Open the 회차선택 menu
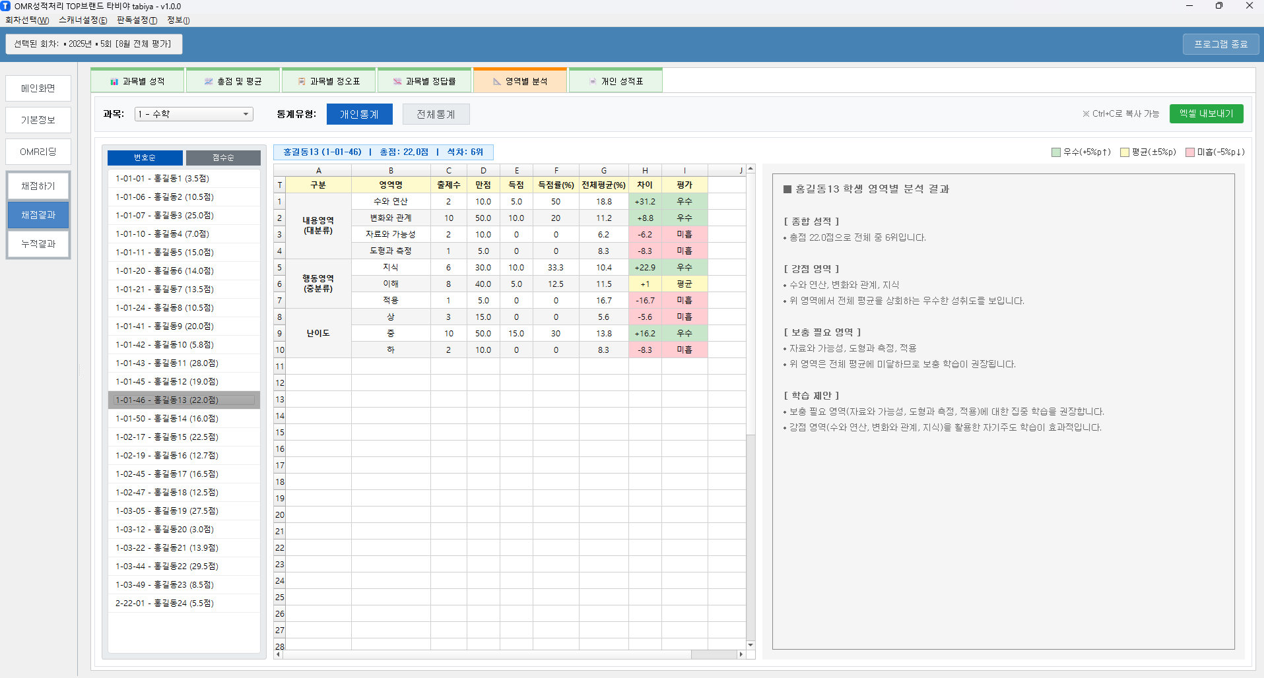The width and height of the screenshot is (1264, 678). 27,20
